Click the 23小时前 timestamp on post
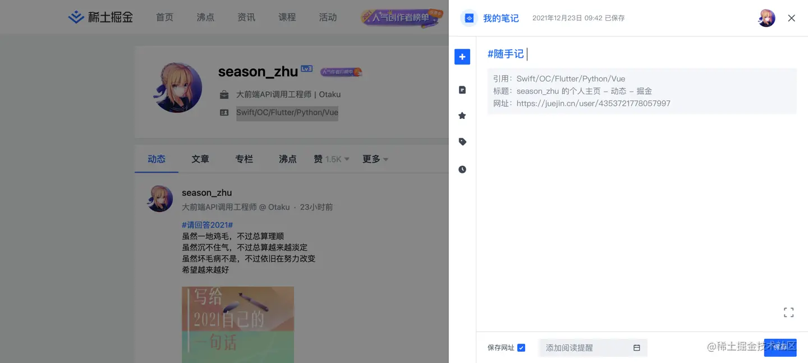Image resolution: width=808 pixels, height=363 pixels. coord(316,207)
